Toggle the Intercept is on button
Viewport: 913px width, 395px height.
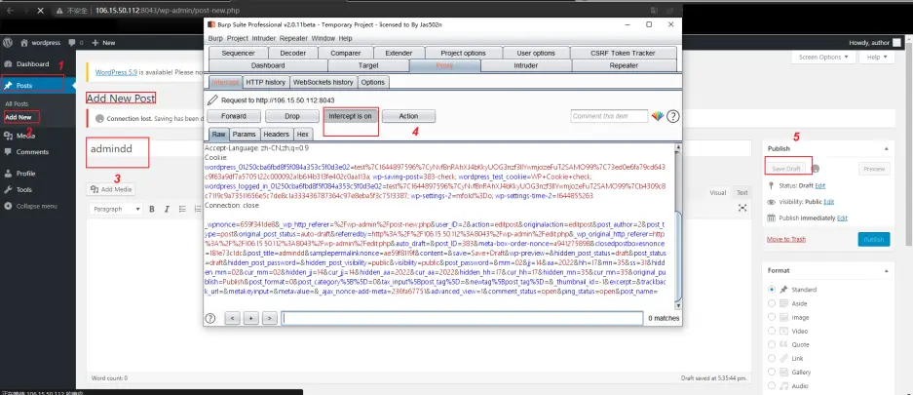351,116
